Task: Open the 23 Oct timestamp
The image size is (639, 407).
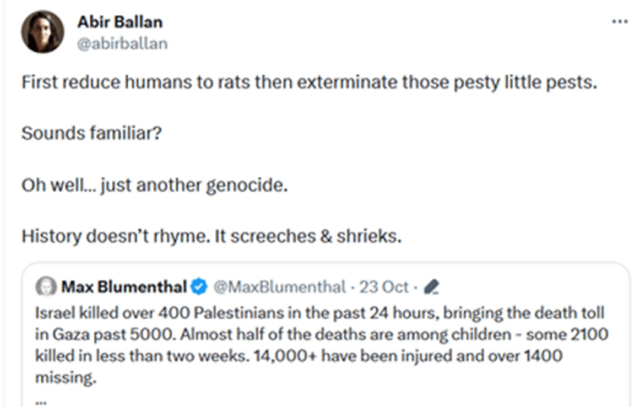Action: [x=384, y=287]
